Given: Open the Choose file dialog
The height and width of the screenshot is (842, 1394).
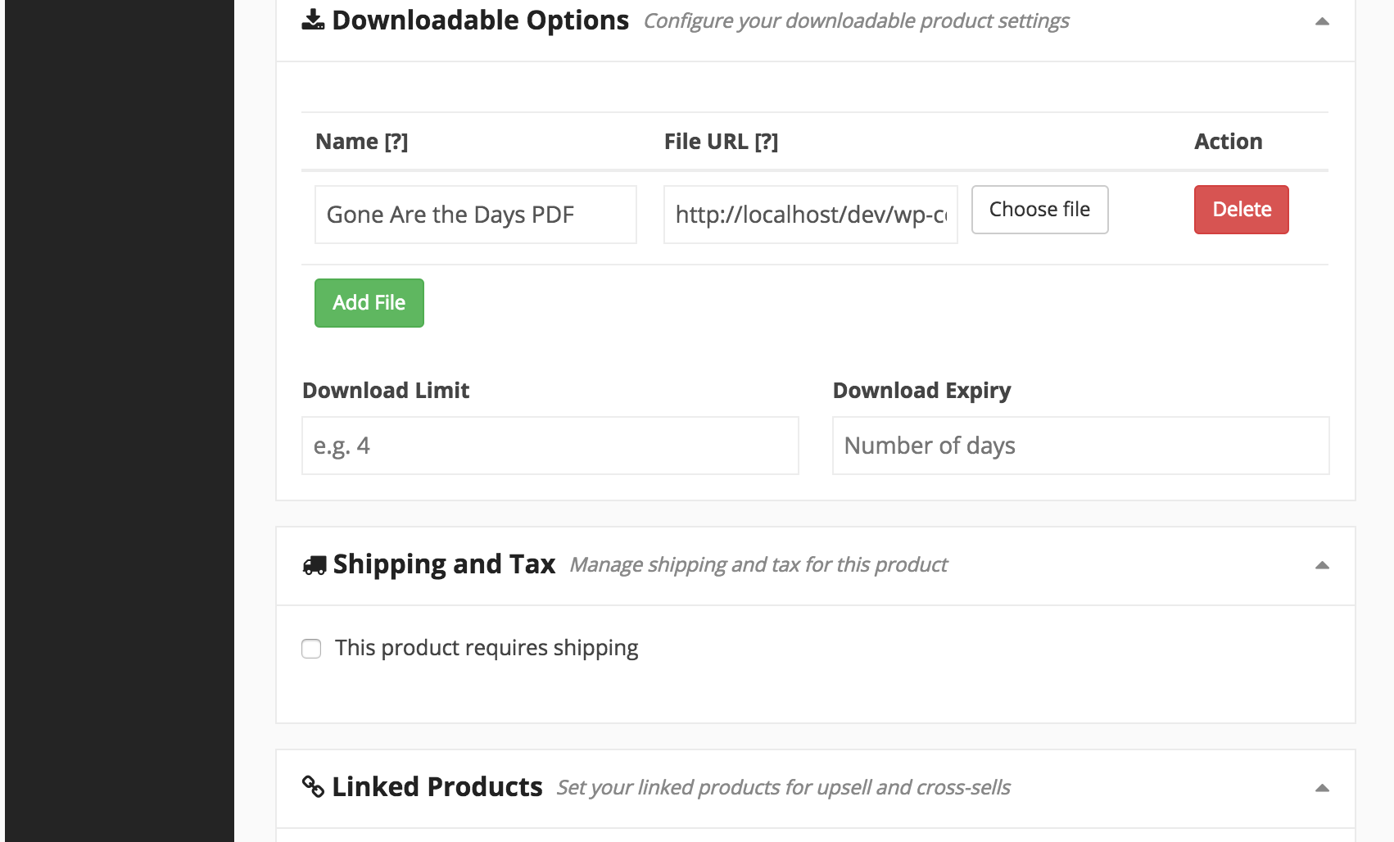Looking at the screenshot, I should tap(1040, 210).
